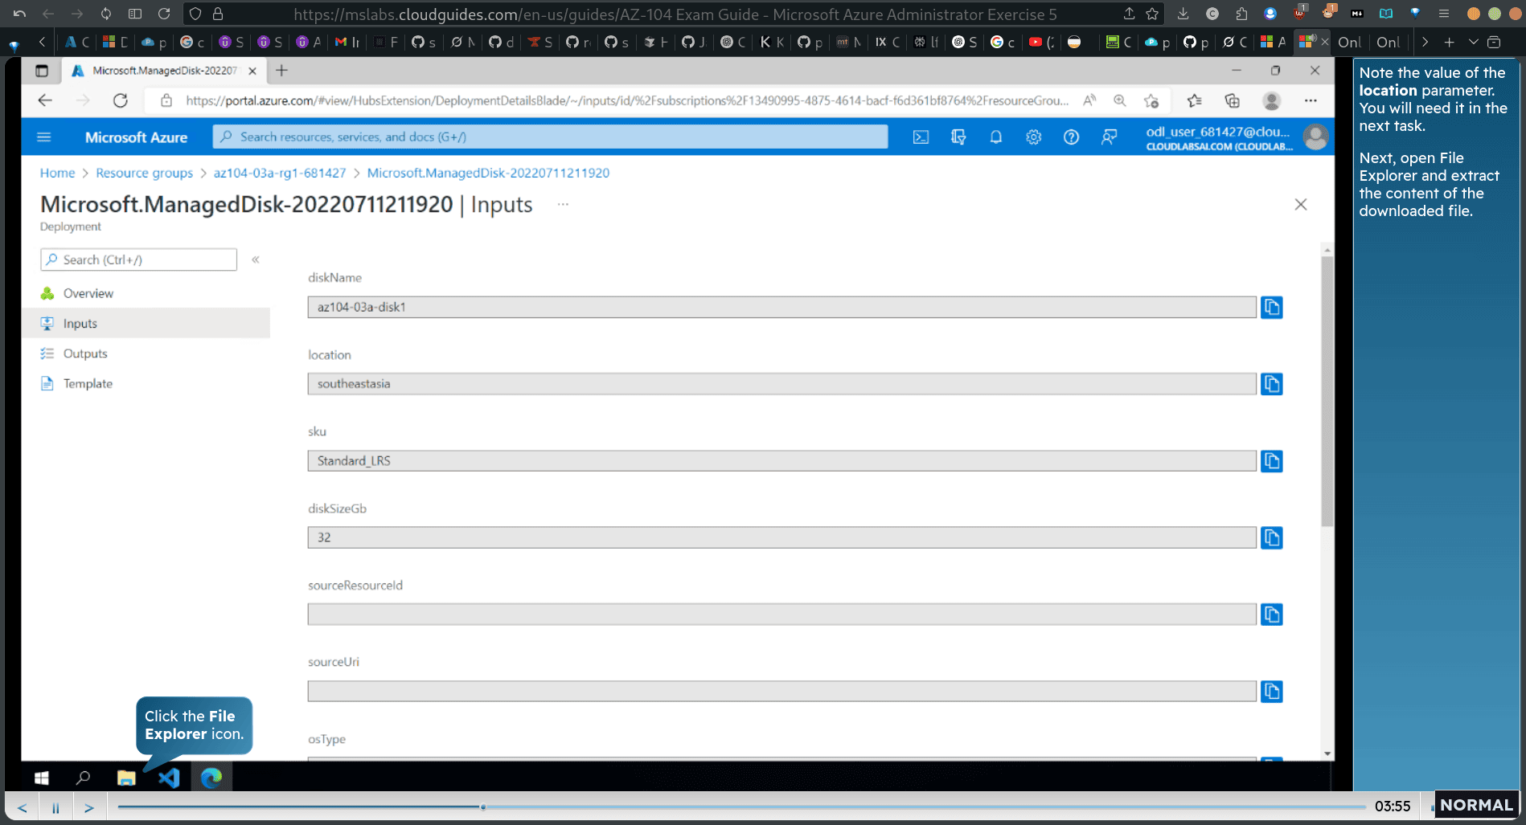Screen dimensions: 1526x825
Task: Click the Edge browser taskbar icon
Action: click(211, 778)
